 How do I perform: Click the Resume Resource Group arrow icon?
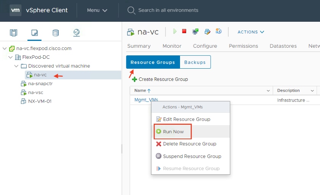pos(159,168)
